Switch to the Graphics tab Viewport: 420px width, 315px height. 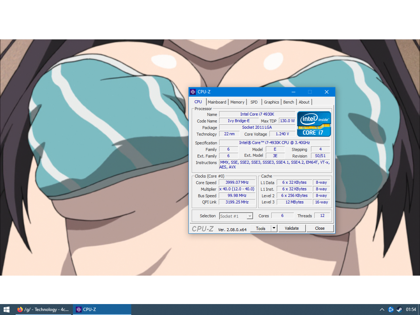(x=271, y=102)
